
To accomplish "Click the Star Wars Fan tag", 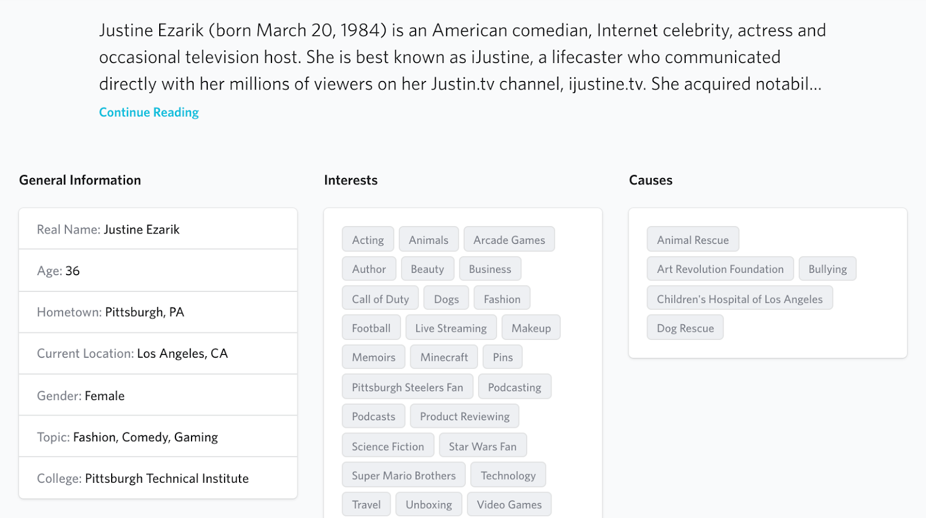I will pyautogui.click(x=482, y=446).
